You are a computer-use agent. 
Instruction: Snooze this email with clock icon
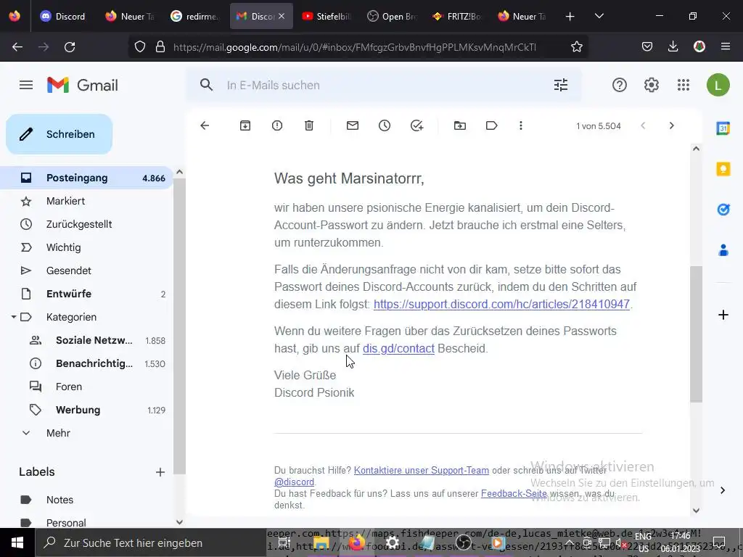coord(385,125)
